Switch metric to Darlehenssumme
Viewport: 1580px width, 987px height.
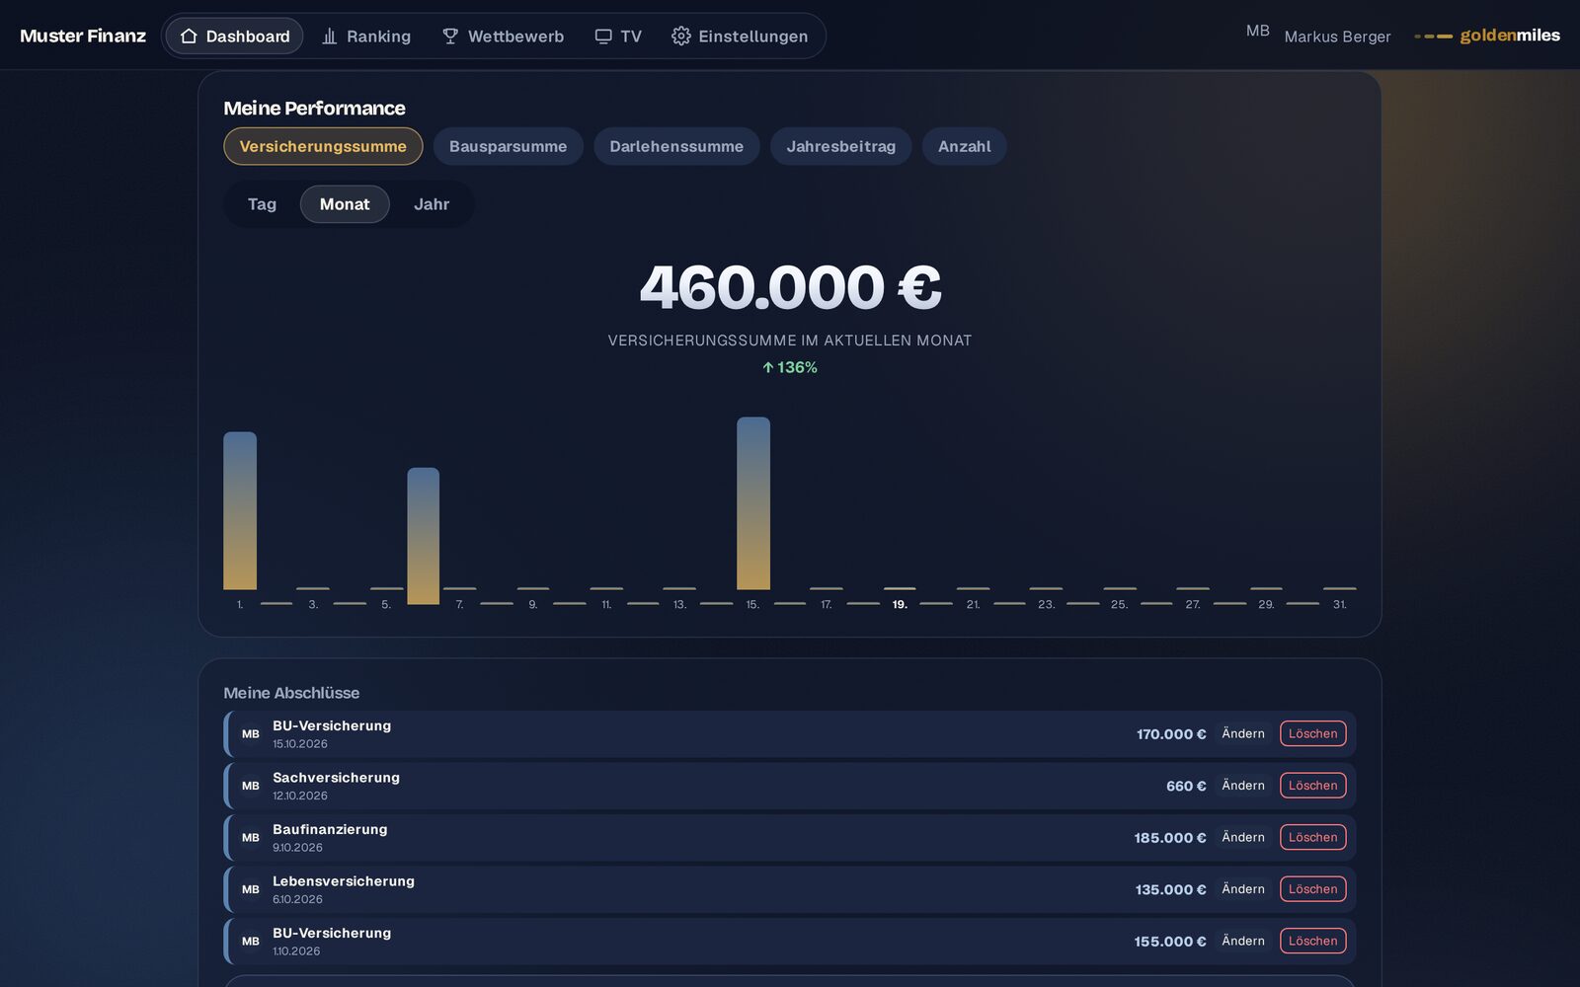coord(676,146)
